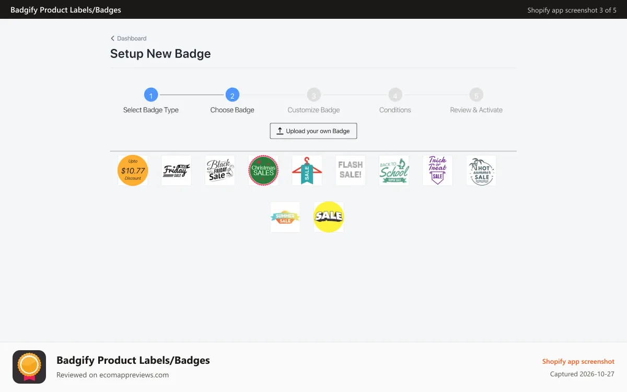Choose the yellow circle SALE badge
This screenshot has width=627, height=392.
point(329,217)
